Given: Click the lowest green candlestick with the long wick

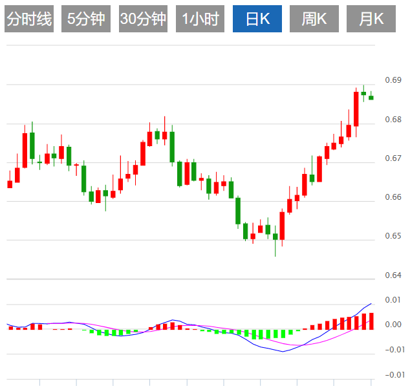Looking at the screenshot, I should pos(275,237).
